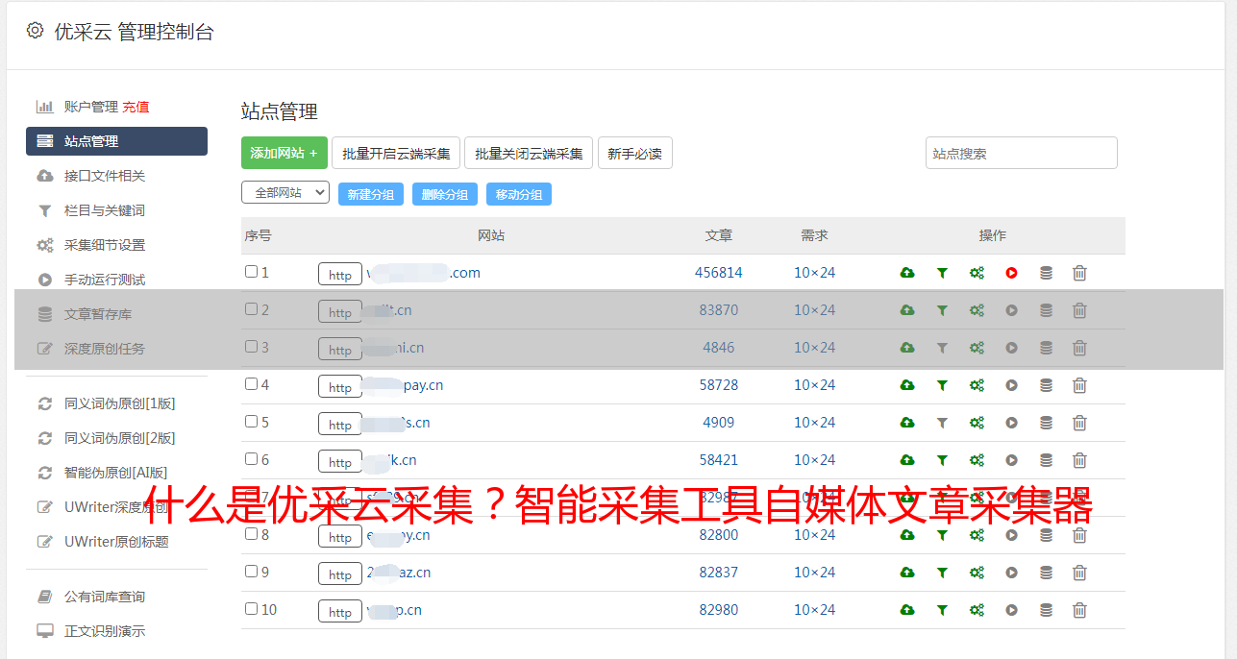Tick the checkbox for site row 9
The height and width of the screenshot is (659, 1237).
tap(251, 572)
